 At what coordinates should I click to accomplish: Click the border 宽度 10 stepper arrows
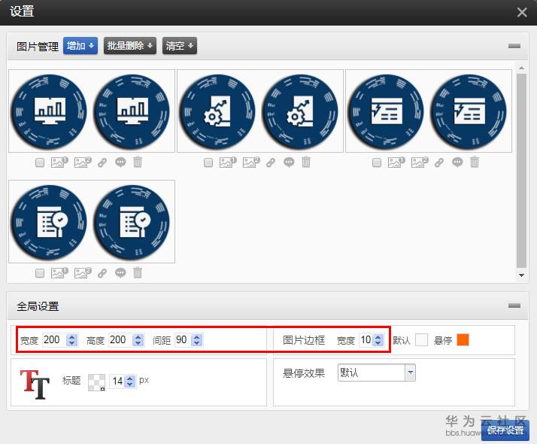[x=378, y=340]
